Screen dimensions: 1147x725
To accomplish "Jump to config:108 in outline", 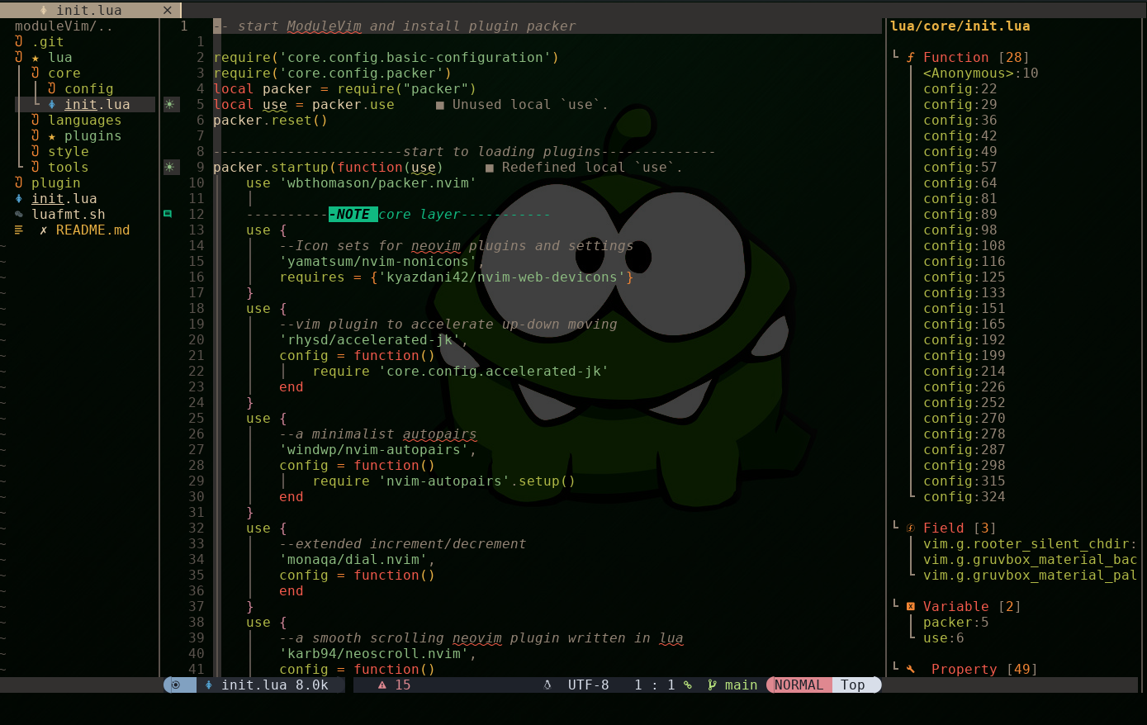I will pos(965,246).
